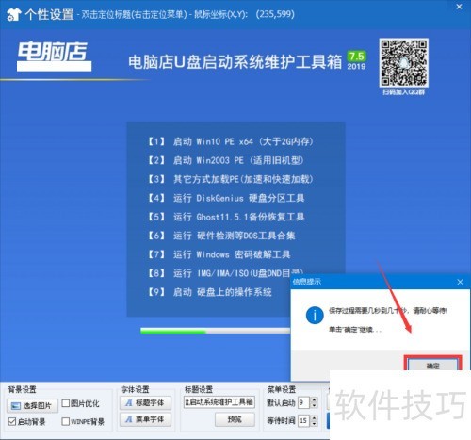The width and height of the screenshot is (471, 440).
Task: Select menu item 【2】 启动 Win2003 PE
Action: point(225,160)
